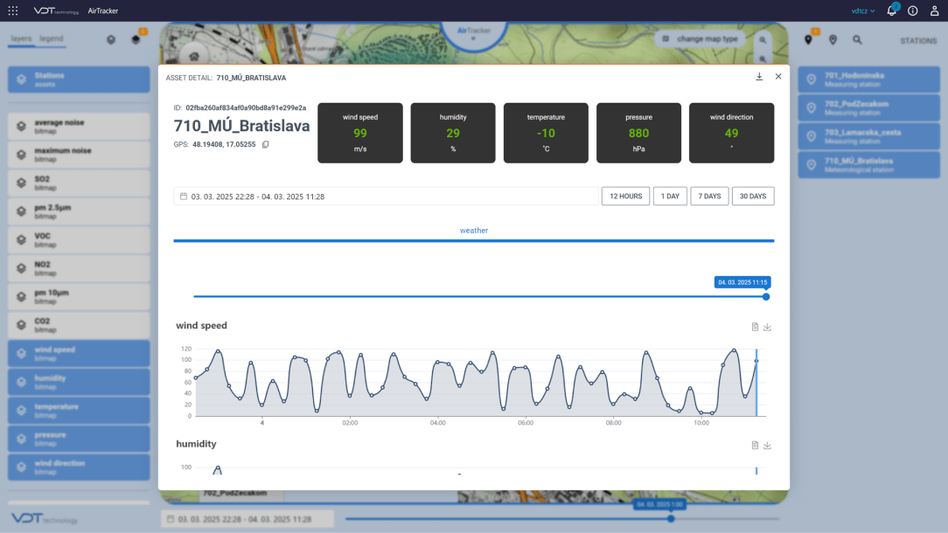Set range to 7 DAYS

[x=710, y=197]
